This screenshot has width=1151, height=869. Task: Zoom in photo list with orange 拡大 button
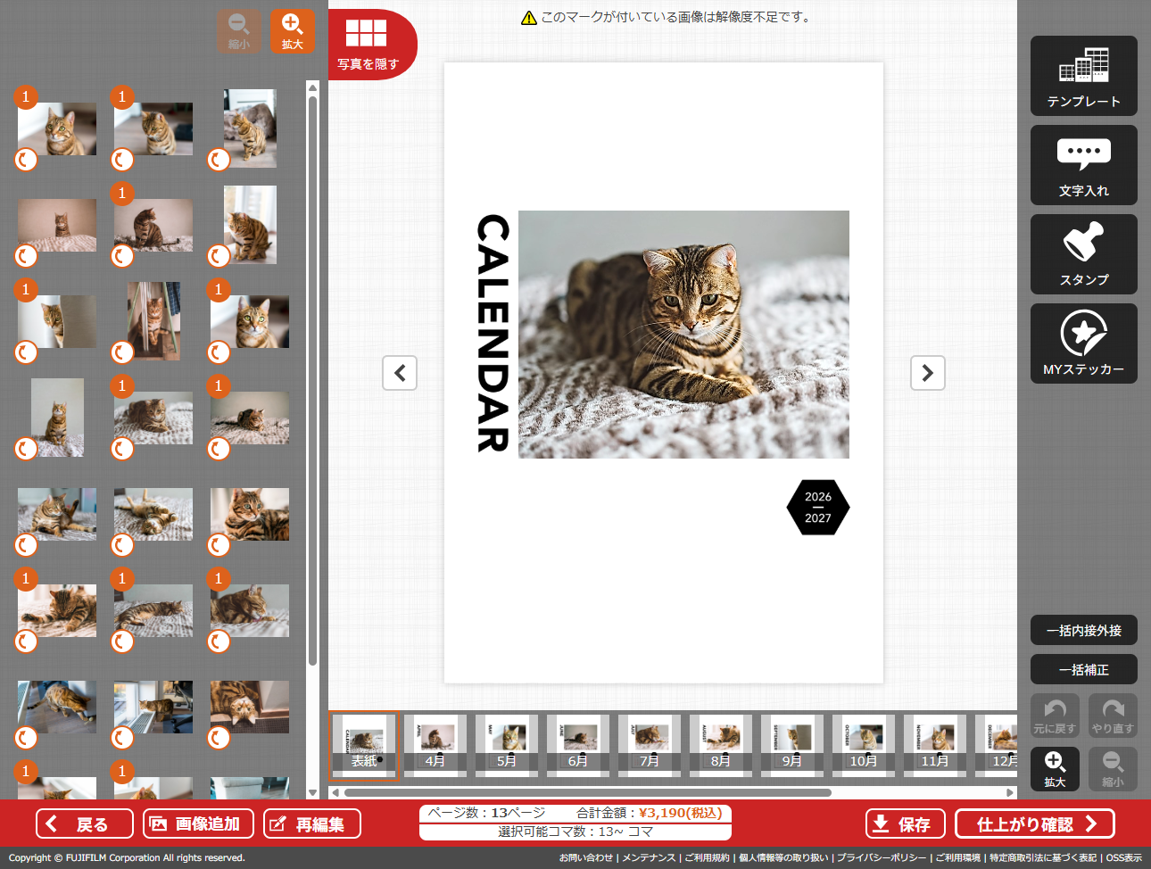[x=293, y=31]
